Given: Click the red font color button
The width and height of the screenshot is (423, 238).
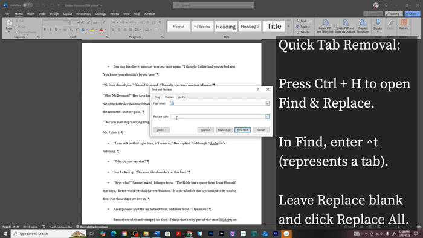Looking at the screenshot, I should tap(102, 30).
